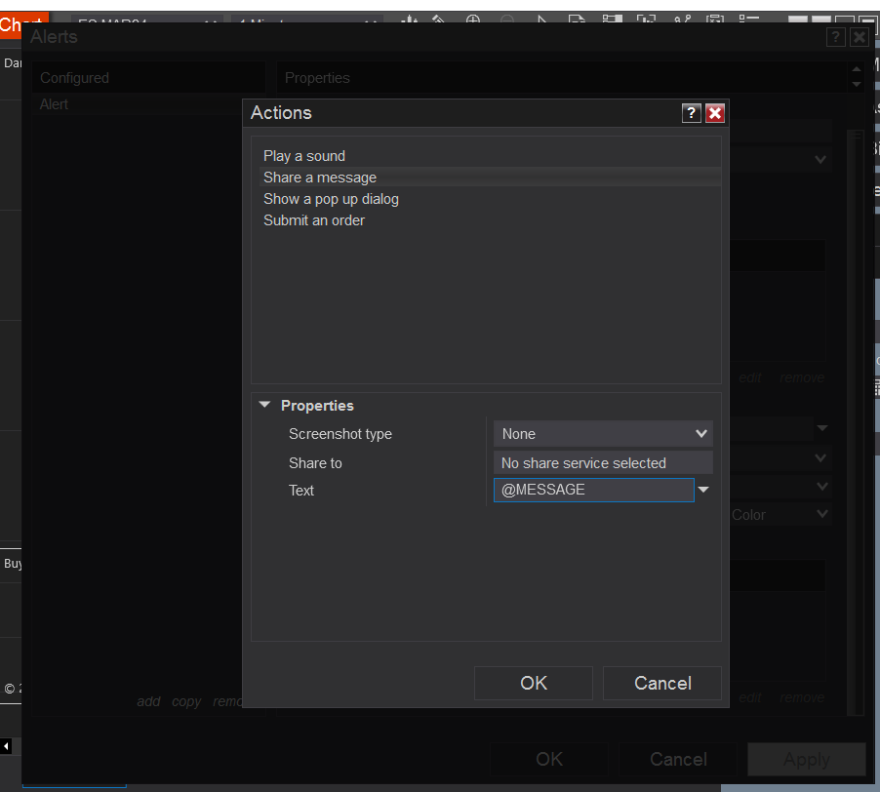This screenshot has width=880, height=792.
Task: Click the zoom in chart toolbar icon
Action: pyautogui.click(x=473, y=20)
